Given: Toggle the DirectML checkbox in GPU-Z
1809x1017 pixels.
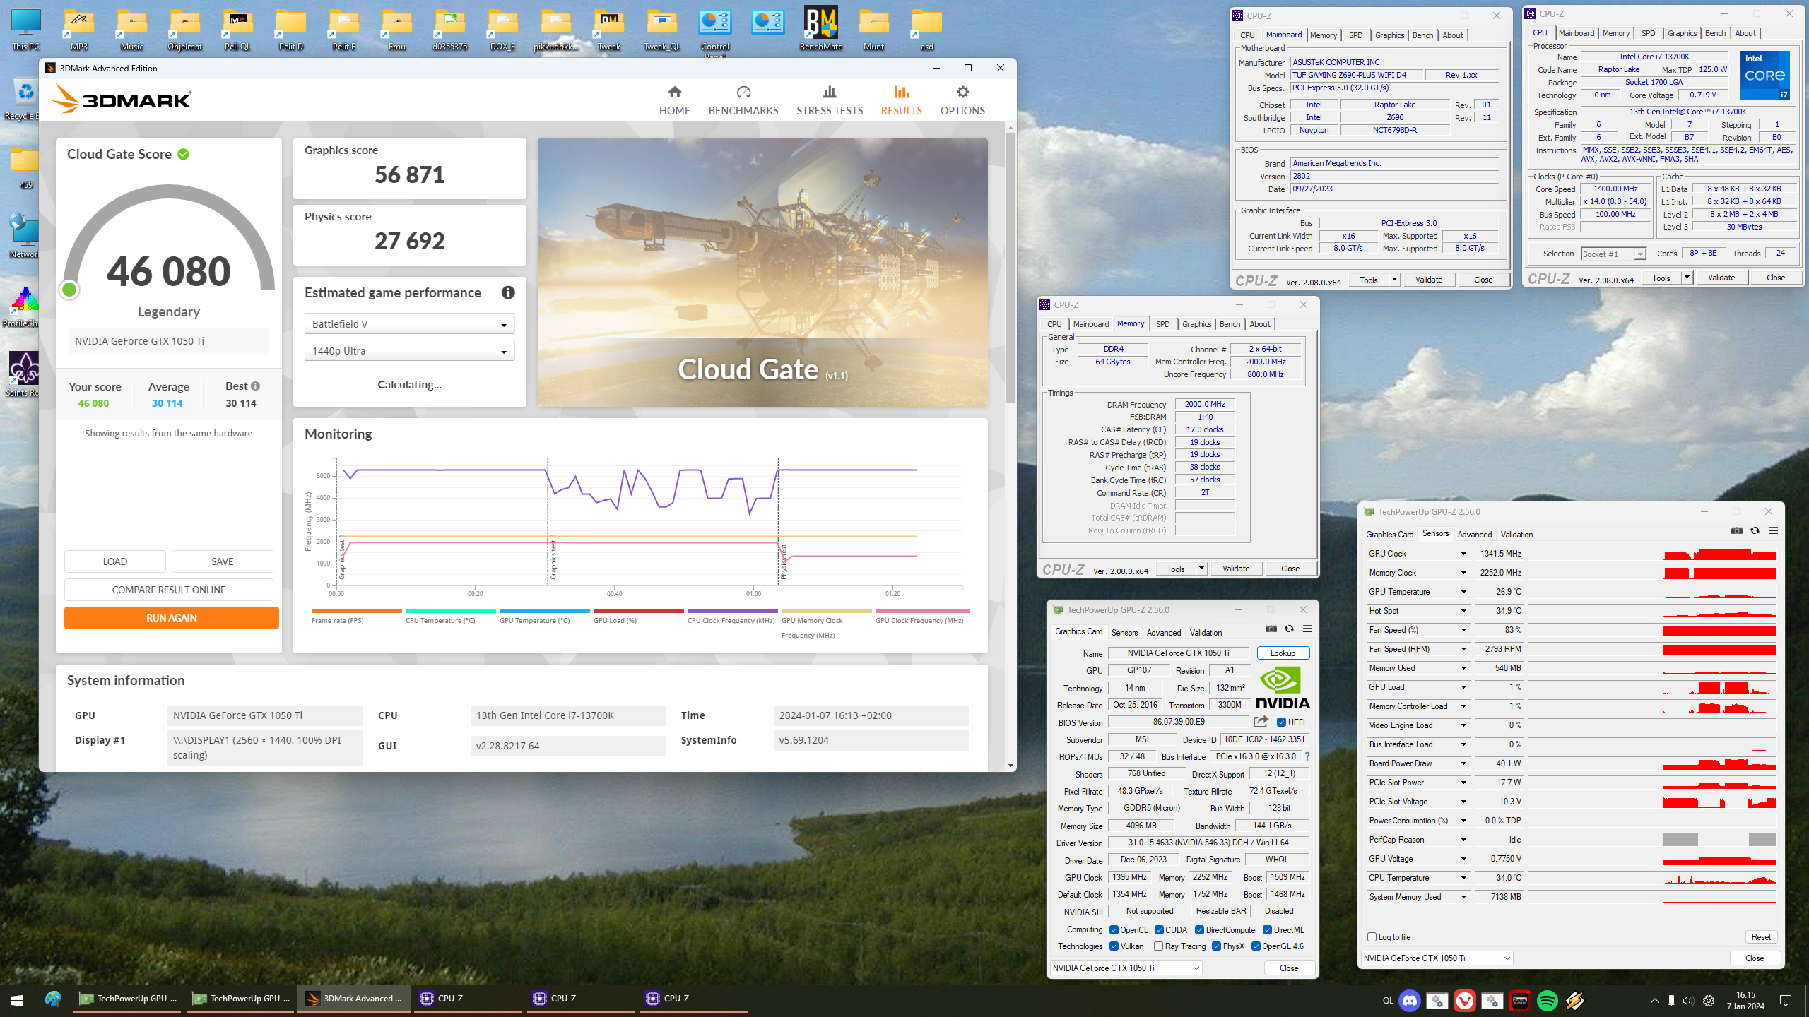Looking at the screenshot, I should (x=1268, y=929).
